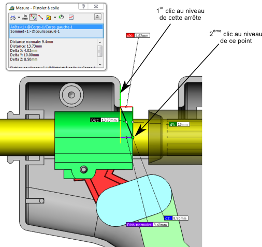The image size is (262, 247).
Task: Click the green dY 10mm callout
Action: pyautogui.click(x=179, y=124)
